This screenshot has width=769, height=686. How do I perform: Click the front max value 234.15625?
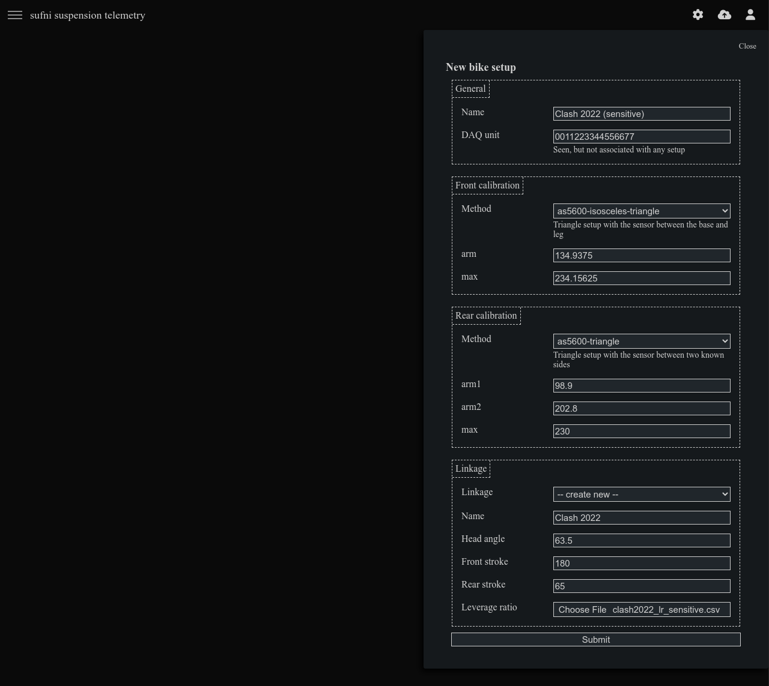[x=642, y=278]
